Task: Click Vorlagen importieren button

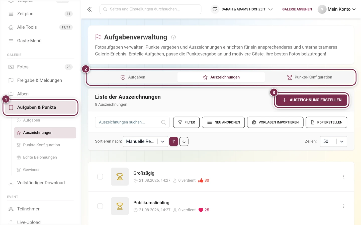Action: pos(275,122)
